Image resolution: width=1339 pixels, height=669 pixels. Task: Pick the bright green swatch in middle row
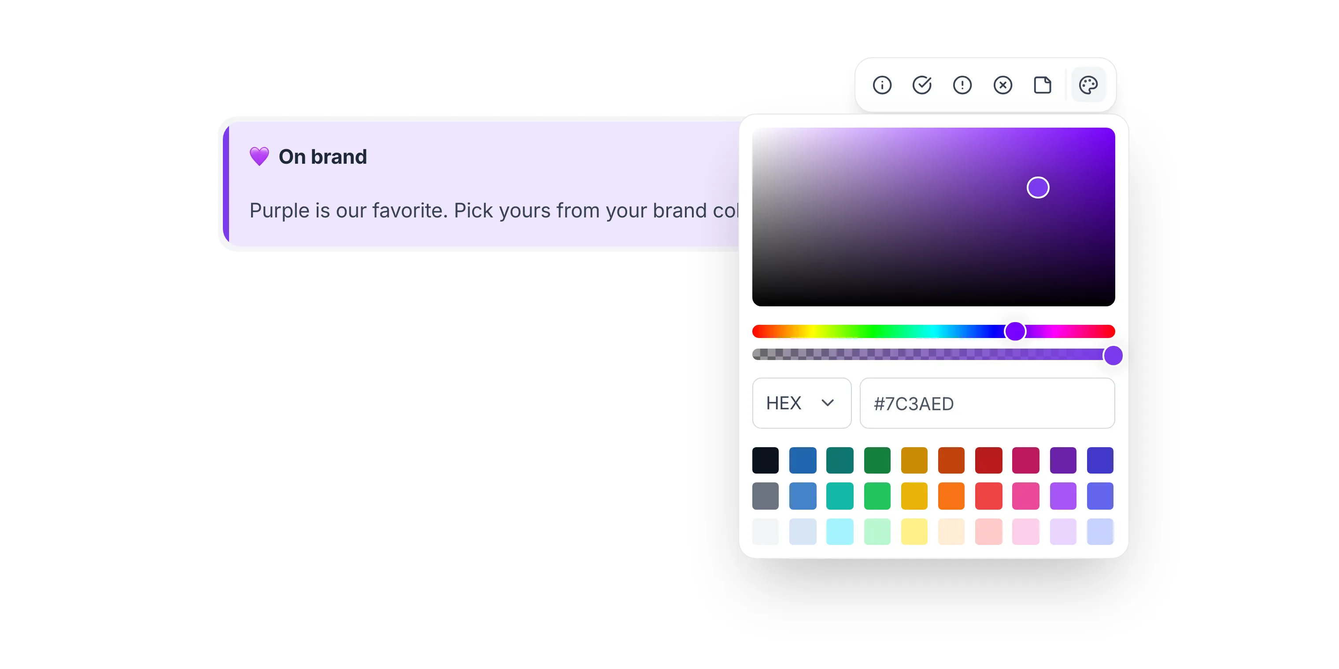[x=877, y=496]
